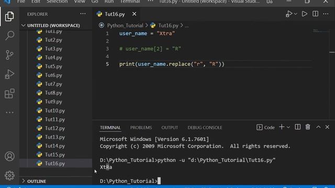Image resolution: width=335 pixels, height=188 pixels.
Task: Close the Tut16.py editor tab
Action: tap(134, 14)
